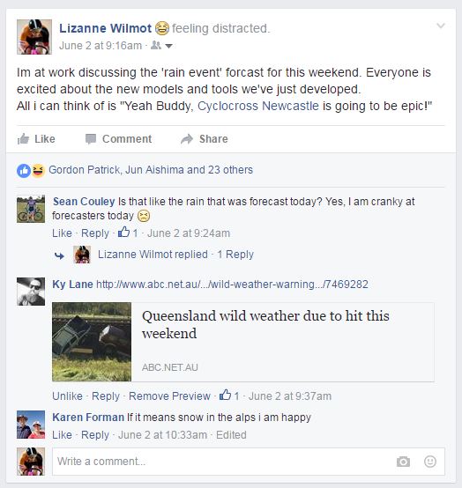Click the Share arrow icon
Viewport: 462px width, 488px height.
tap(187, 139)
